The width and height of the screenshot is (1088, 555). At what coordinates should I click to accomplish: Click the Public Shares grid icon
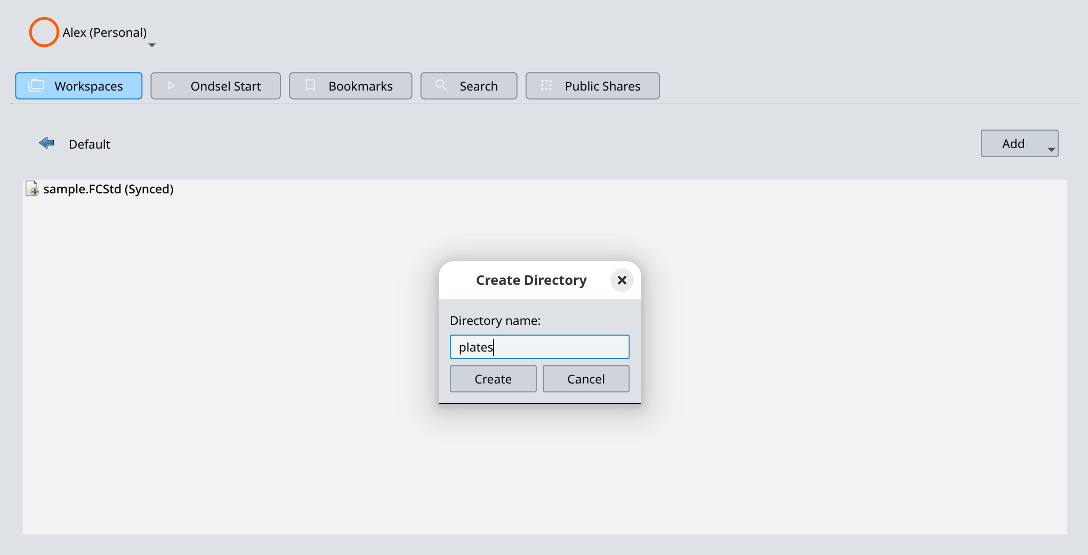coord(546,86)
